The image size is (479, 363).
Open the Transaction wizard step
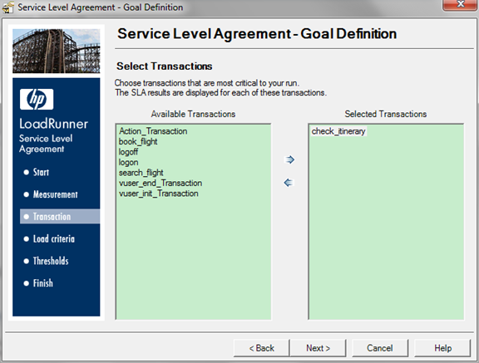click(60, 217)
